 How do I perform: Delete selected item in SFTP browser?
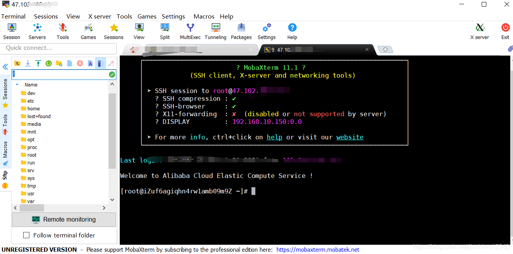point(80,63)
